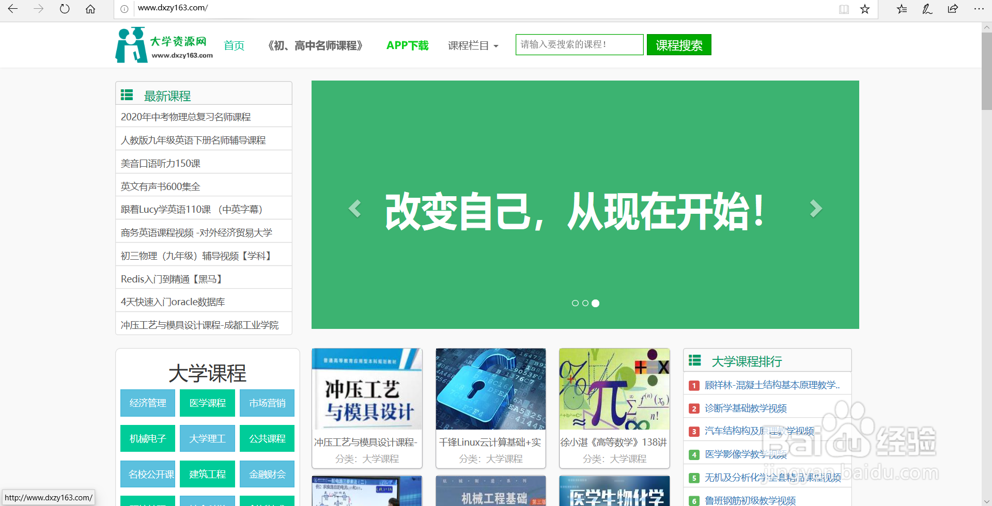Open the 《初、高中名师课程》 navigation item
This screenshot has width=992, height=506.
[315, 45]
